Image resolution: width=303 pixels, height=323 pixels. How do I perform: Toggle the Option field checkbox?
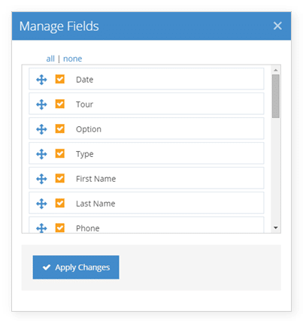(x=60, y=128)
